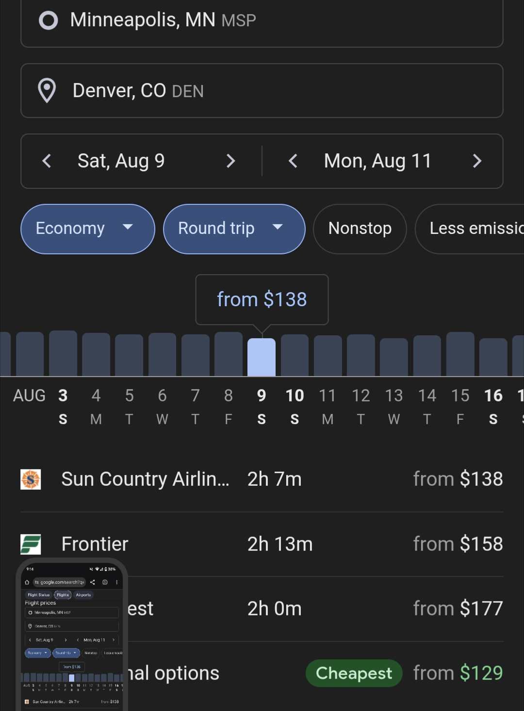Click the Sun Country Airlines logo
The height and width of the screenshot is (711, 524).
coord(31,480)
